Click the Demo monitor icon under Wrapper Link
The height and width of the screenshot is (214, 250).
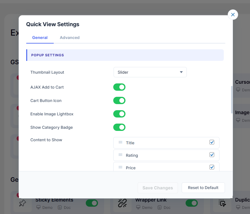coord(138,208)
